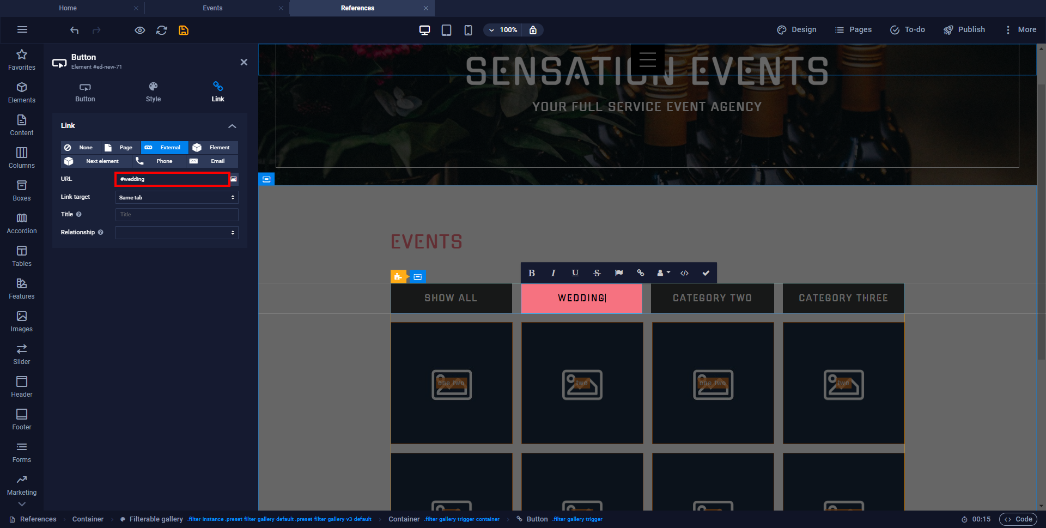Click the Code button in status bar
1046x528 pixels.
pyautogui.click(x=1018, y=519)
